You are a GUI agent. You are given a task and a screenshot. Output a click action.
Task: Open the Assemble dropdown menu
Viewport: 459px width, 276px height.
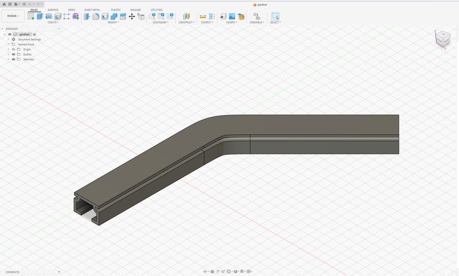257,22
